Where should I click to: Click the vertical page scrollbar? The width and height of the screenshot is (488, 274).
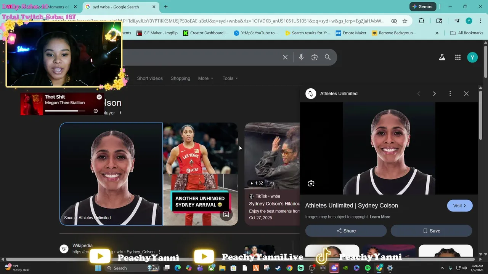(485, 62)
